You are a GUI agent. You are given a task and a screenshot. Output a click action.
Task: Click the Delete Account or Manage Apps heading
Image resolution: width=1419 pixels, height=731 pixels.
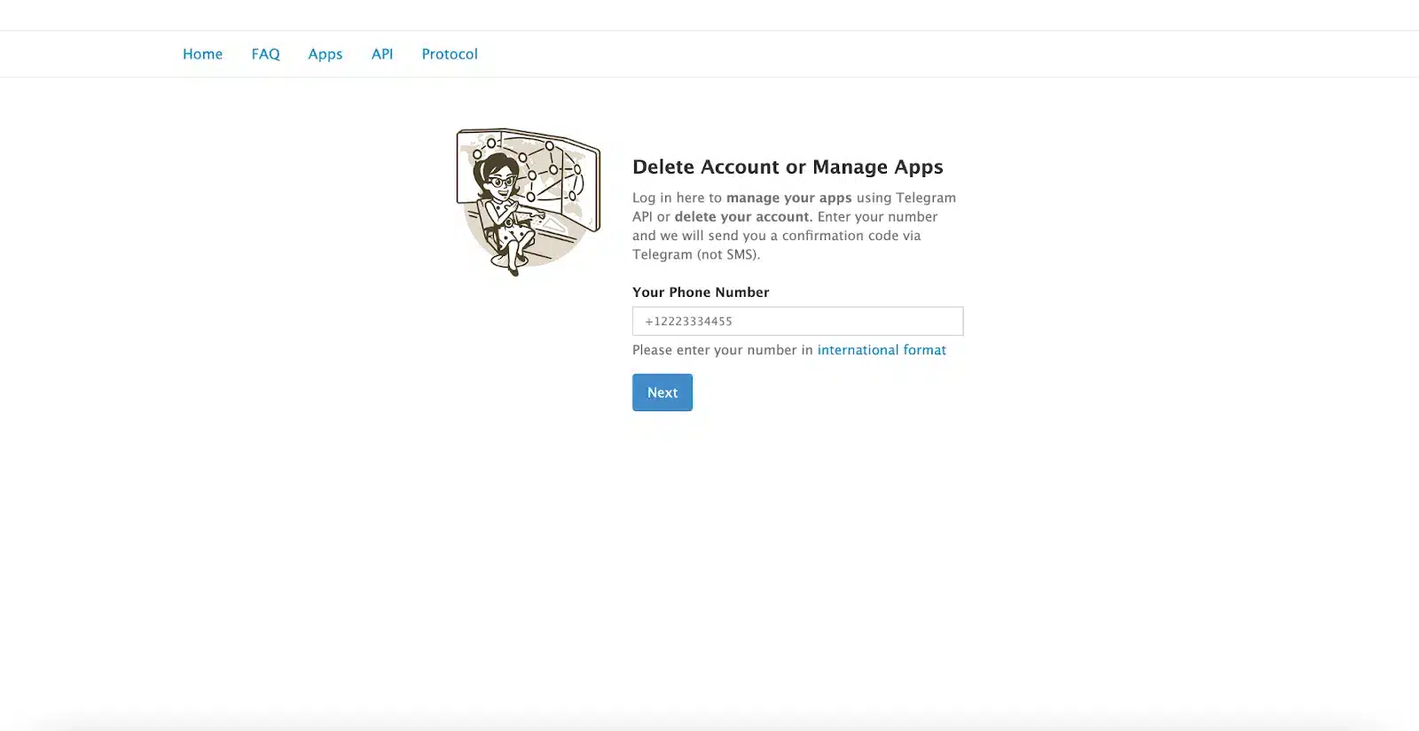[x=788, y=167]
